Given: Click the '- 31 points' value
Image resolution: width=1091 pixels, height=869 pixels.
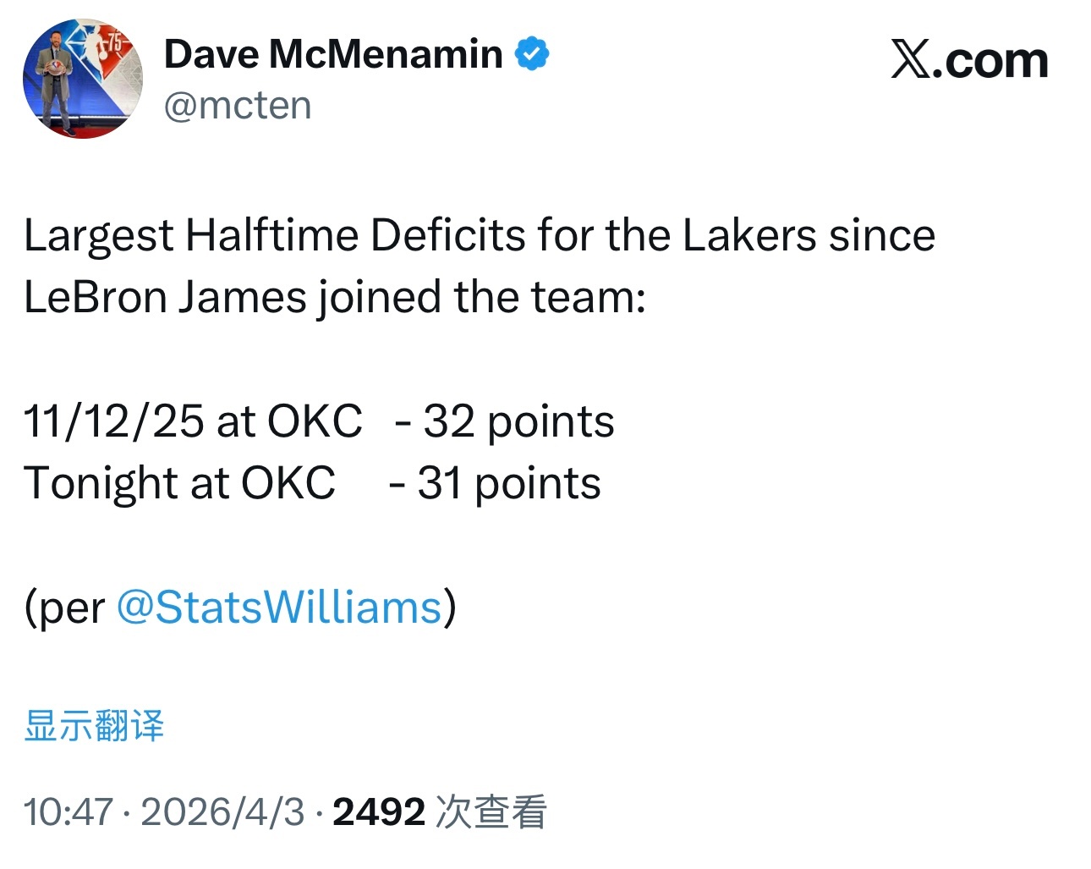Looking at the screenshot, I should tap(495, 482).
